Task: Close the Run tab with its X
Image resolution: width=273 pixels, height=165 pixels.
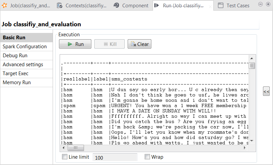Action: pyautogui.click(x=210, y=7)
